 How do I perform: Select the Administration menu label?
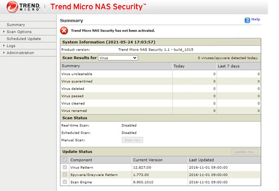(x=20, y=53)
